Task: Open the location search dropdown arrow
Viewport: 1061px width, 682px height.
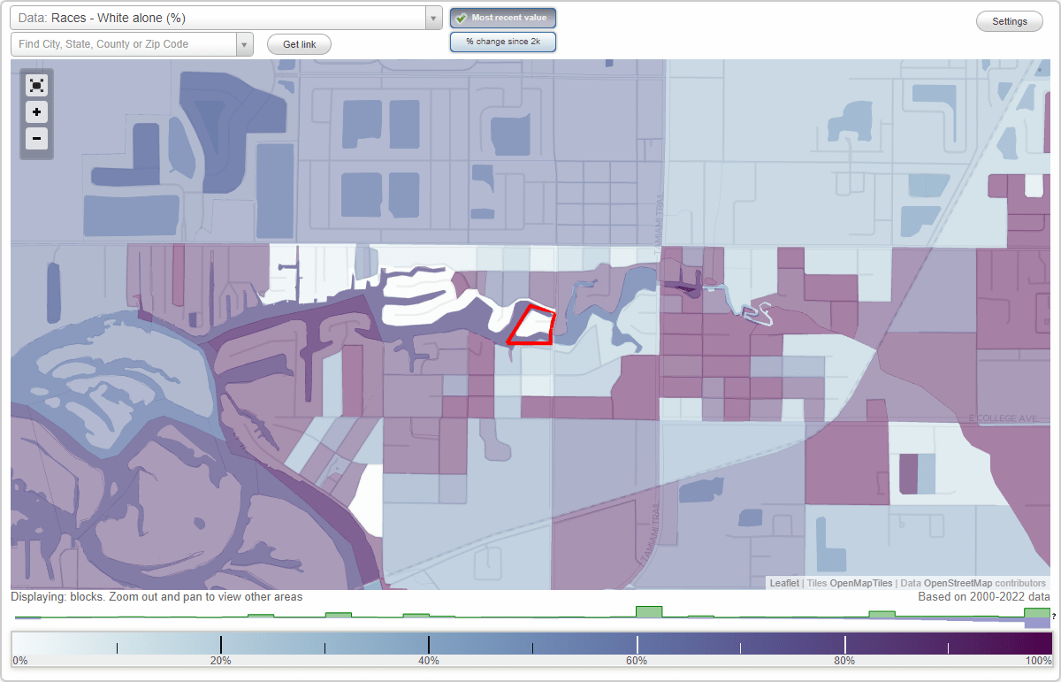Action: pos(244,44)
